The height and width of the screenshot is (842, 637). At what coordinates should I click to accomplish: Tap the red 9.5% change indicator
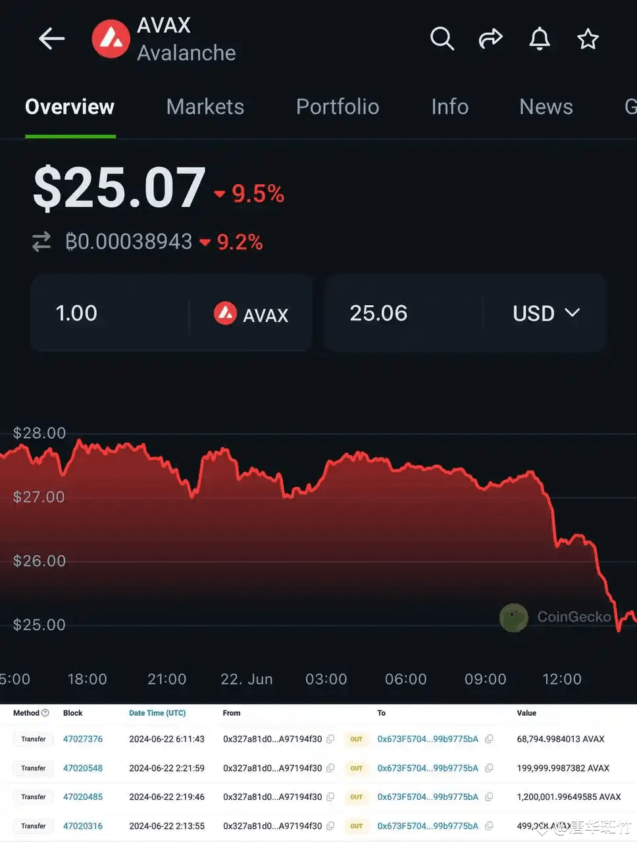251,193
